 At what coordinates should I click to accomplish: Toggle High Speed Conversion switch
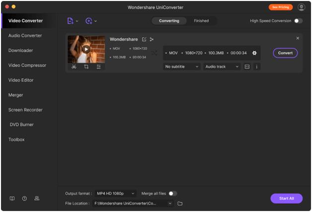[x=298, y=21]
